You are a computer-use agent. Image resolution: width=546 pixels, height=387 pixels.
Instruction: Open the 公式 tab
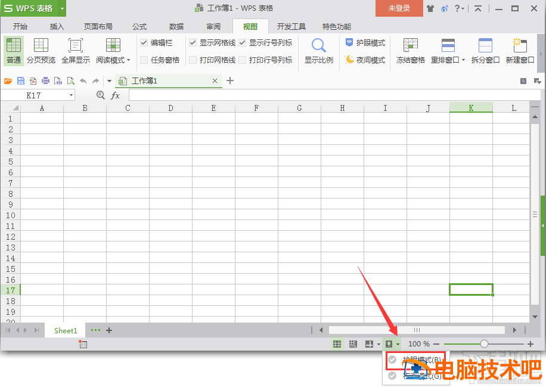click(139, 26)
